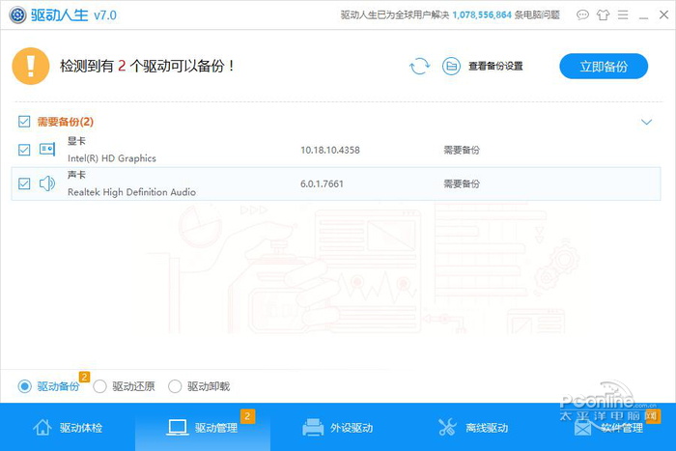
Task: Select the 驱动卸载 radio button
Action: (175, 386)
